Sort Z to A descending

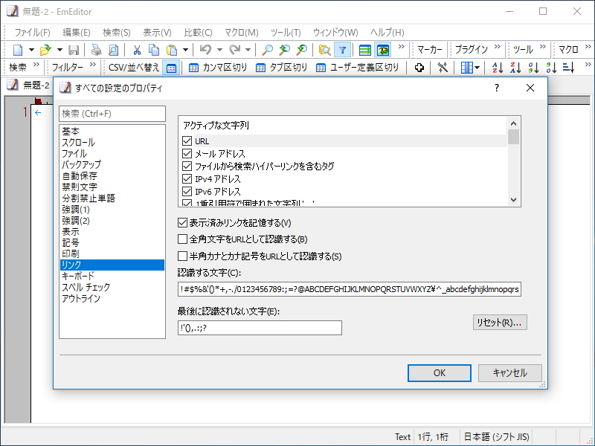click(515, 68)
